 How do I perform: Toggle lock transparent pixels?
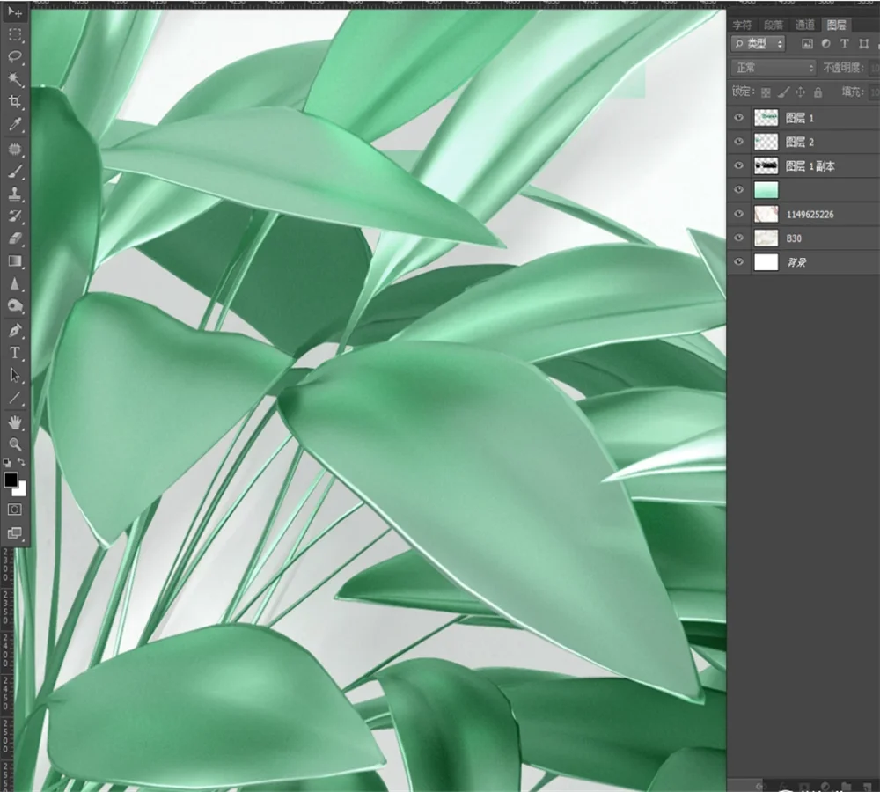point(766,92)
